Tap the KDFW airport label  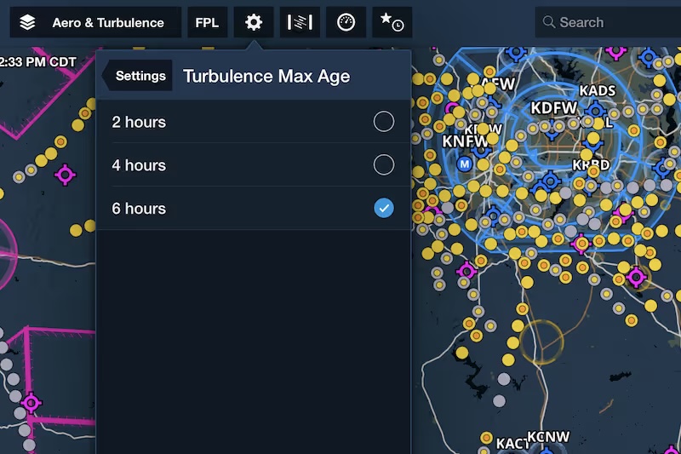click(x=553, y=108)
